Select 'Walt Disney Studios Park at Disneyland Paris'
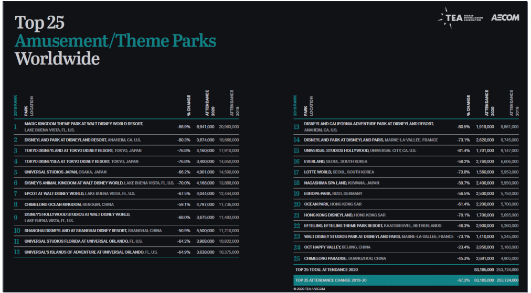This screenshot has height=293, width=531. point(352,236)
